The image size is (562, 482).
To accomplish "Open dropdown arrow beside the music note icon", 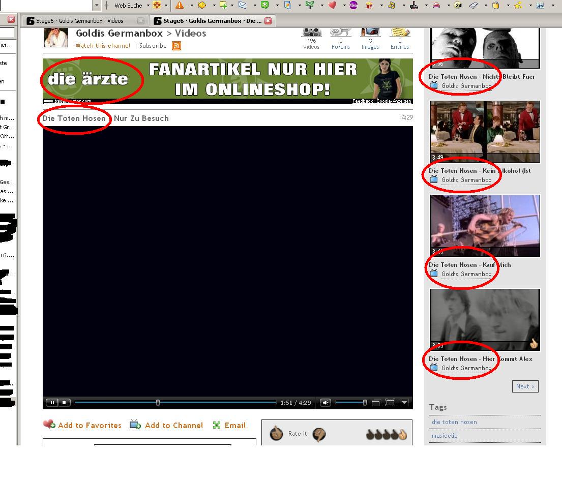I will tap(403, 6).
